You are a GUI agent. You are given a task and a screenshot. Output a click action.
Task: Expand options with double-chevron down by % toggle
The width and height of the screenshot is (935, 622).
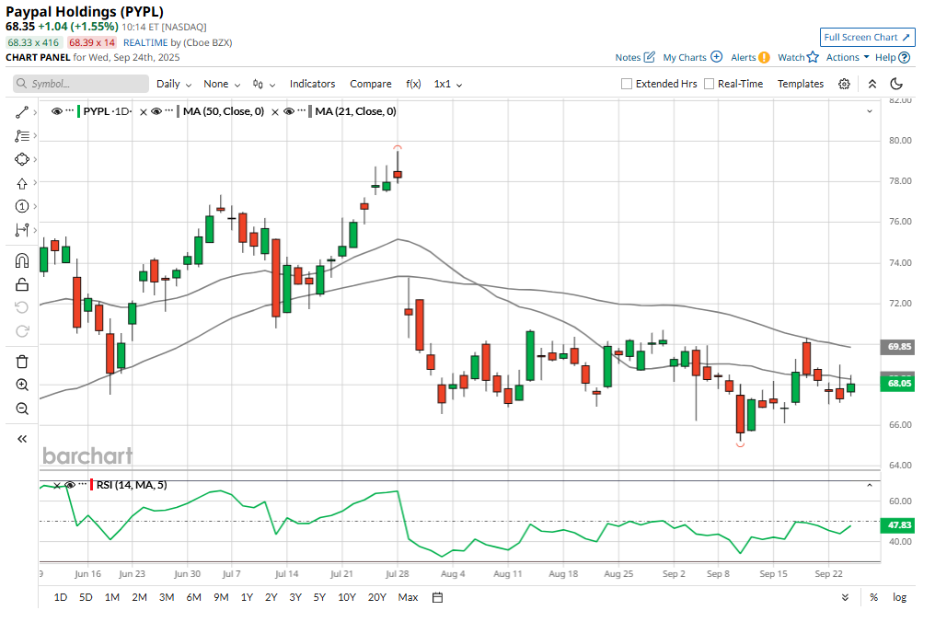click(x=845, y=597)
